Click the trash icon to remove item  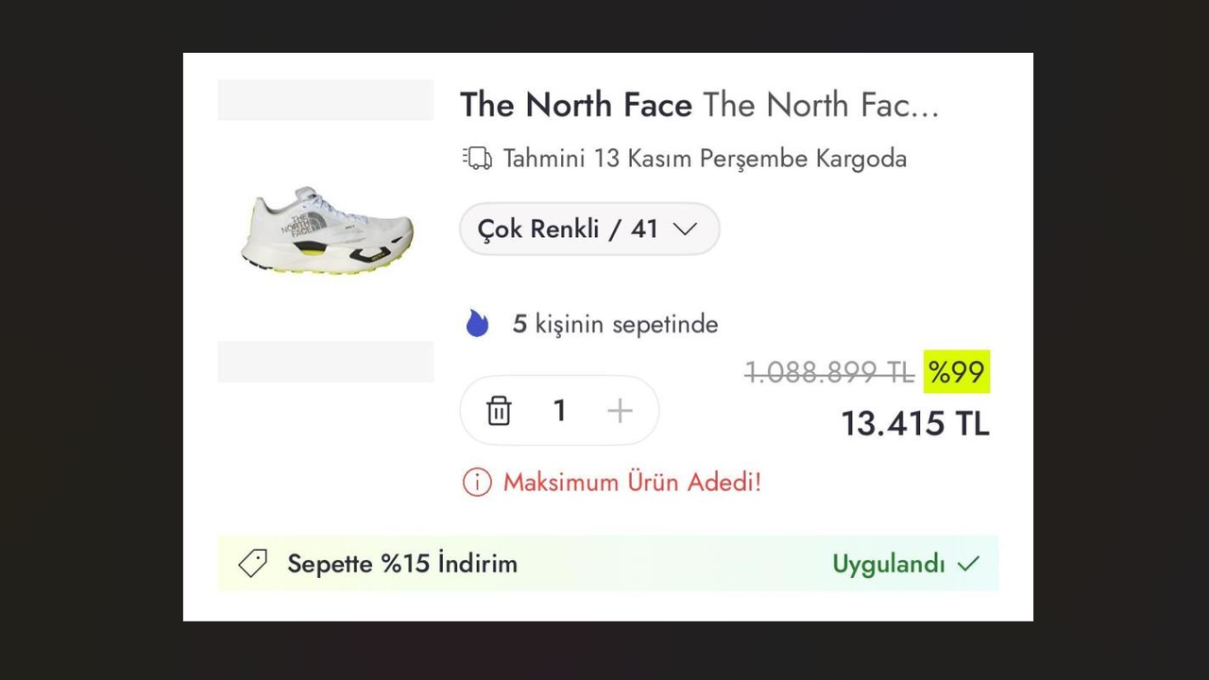coord(499,411)
